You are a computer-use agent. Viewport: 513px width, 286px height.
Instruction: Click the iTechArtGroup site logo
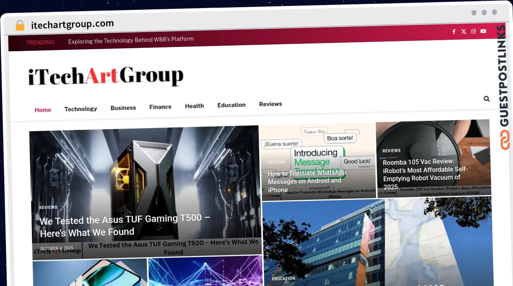[106, 76]
